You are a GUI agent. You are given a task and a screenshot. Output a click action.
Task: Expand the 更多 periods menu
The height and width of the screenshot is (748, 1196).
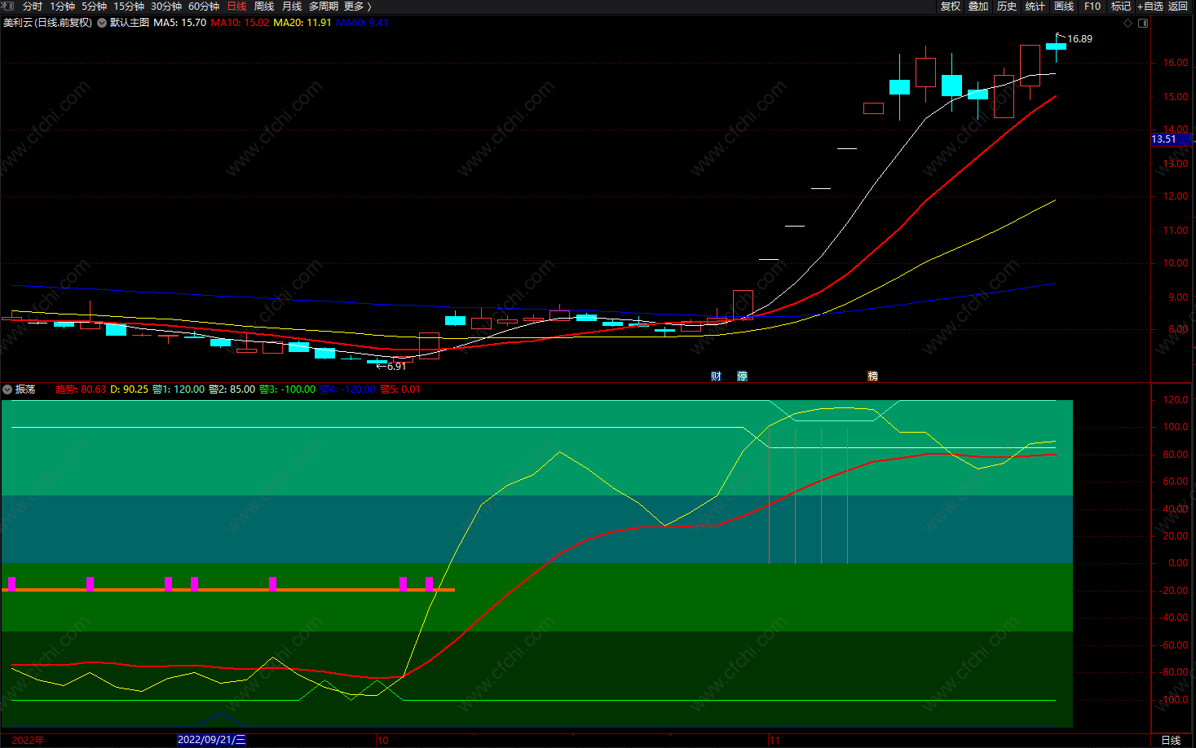(358, 7)
